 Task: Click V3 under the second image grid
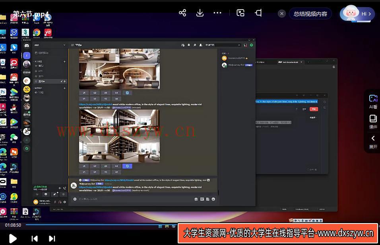pyautogui.click(x=106, y=172)
